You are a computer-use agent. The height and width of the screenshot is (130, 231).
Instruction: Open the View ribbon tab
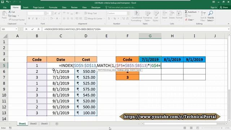[84, 7]
